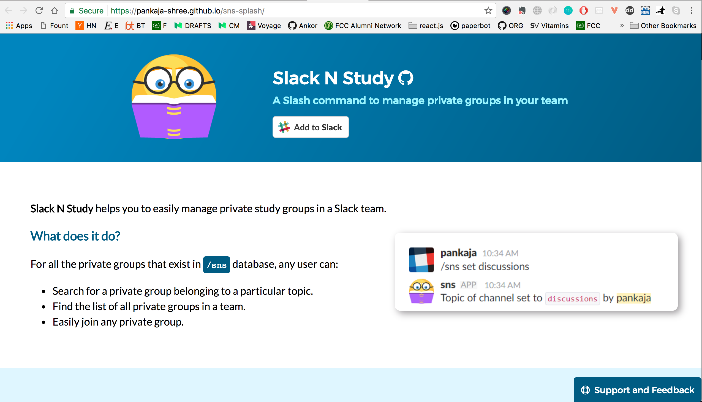Open the FCC Alumni Network bookmark
This screenshot has width=702, height=402.
pyautogui.click(x=363, y=26)
